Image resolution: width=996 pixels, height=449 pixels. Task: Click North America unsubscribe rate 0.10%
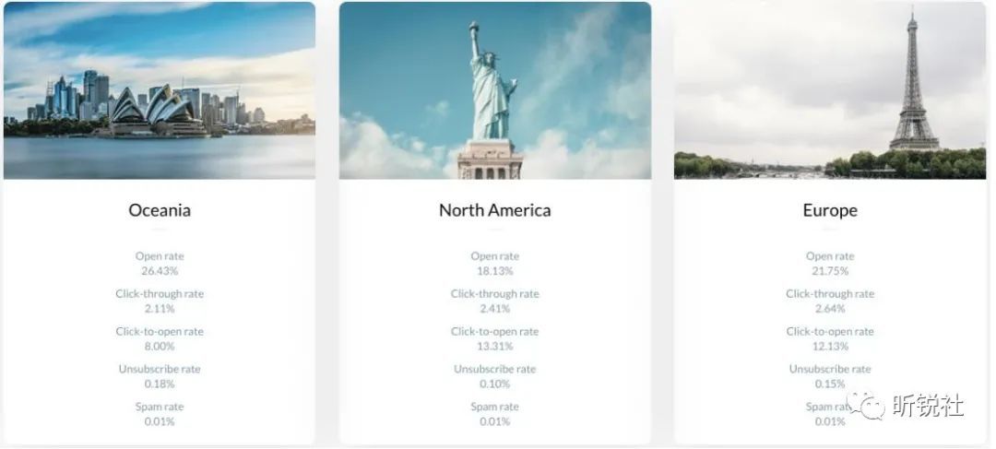[x=495, y=384]
